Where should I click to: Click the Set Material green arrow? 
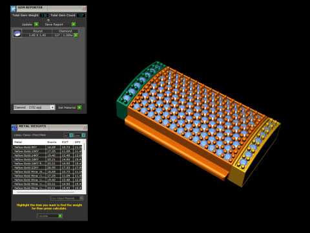pyautogui.click(x=79, y=107)
